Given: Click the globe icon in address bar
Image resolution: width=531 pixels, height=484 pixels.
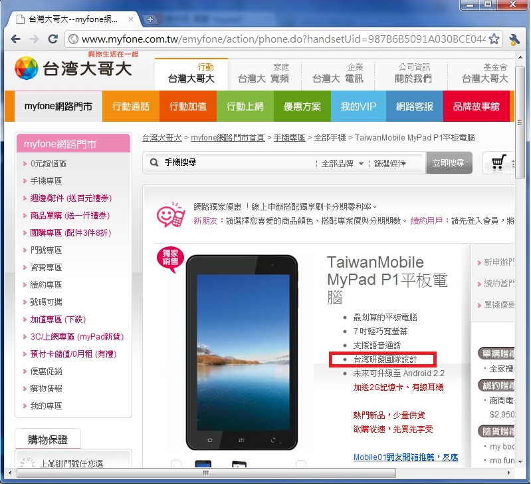Looking at the screenshot, I should tap(73, 39).
